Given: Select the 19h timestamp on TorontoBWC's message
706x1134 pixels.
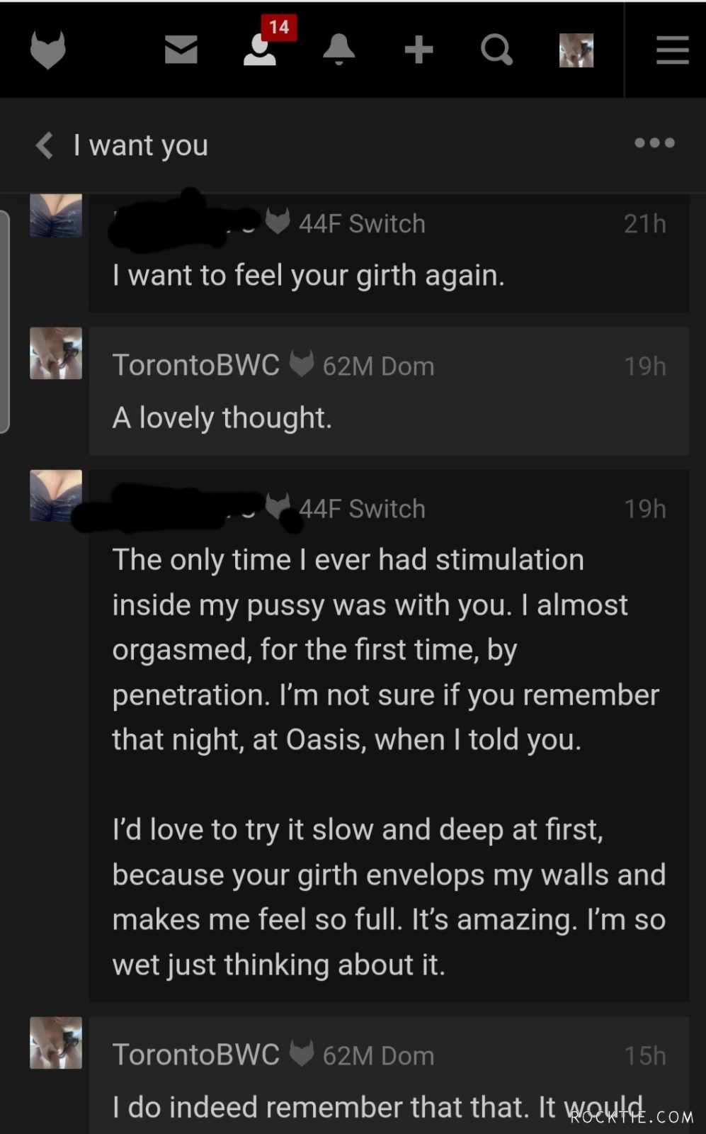Looking at the screenshot, I should pyautogui.click(x=644, y=366).
